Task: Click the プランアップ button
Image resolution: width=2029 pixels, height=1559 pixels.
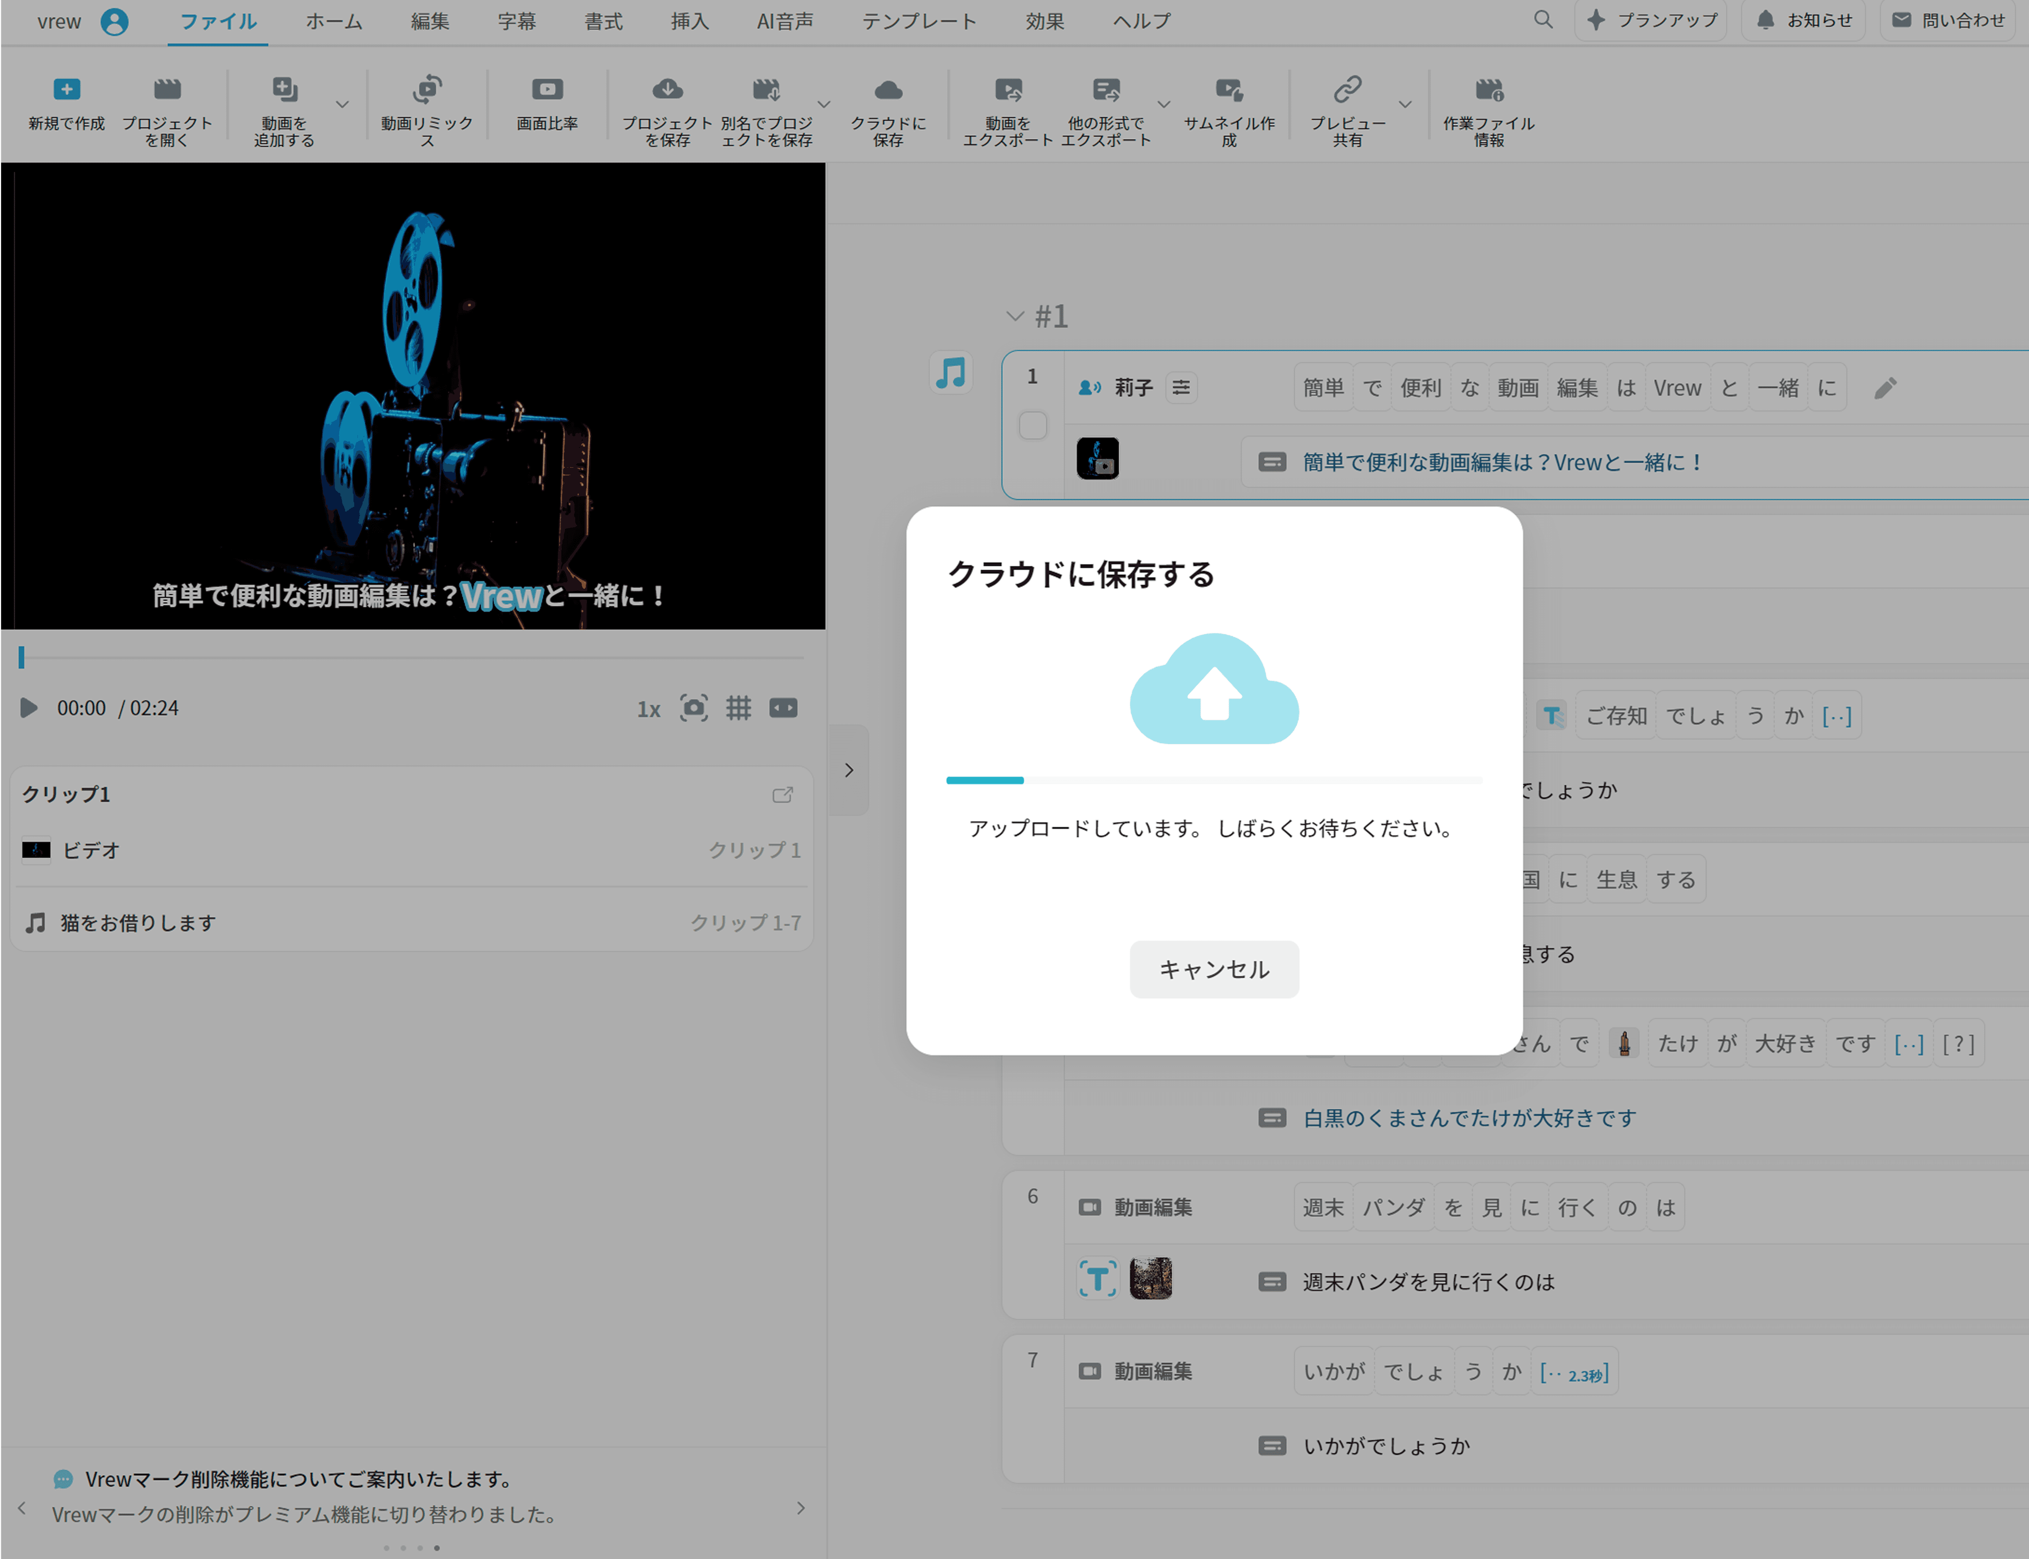Action: coord(1651,20)
